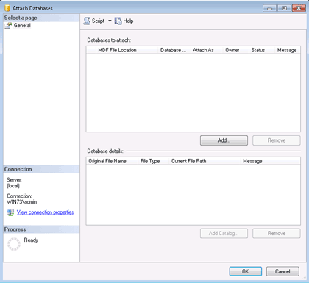Click the Status column header

pos(262,50)
